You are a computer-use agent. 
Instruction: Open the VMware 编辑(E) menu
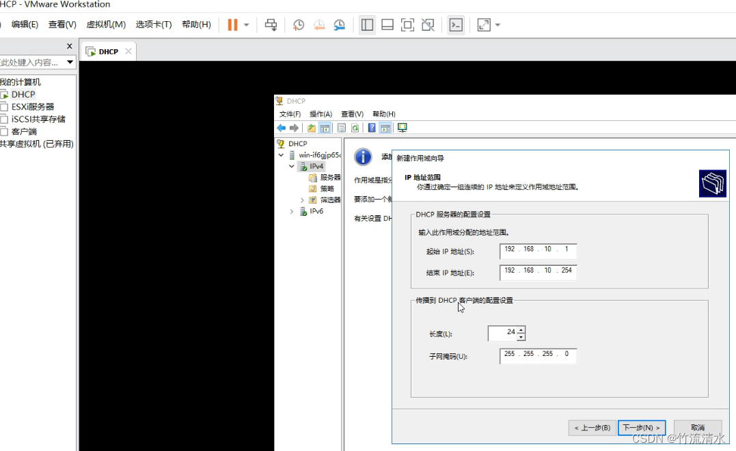click(25, 25)
